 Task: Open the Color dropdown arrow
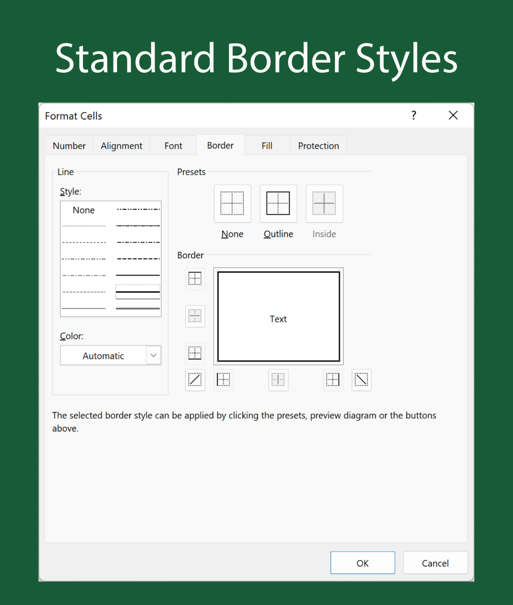pyautogui.click(x=153, y=355)
